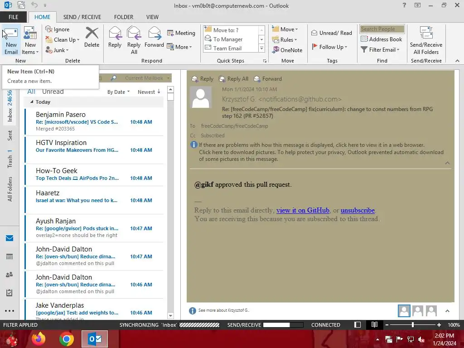Screen dimensions: 464x348
Task: Click the Reply button in reading pane
Action: click(x=203, y=79)
